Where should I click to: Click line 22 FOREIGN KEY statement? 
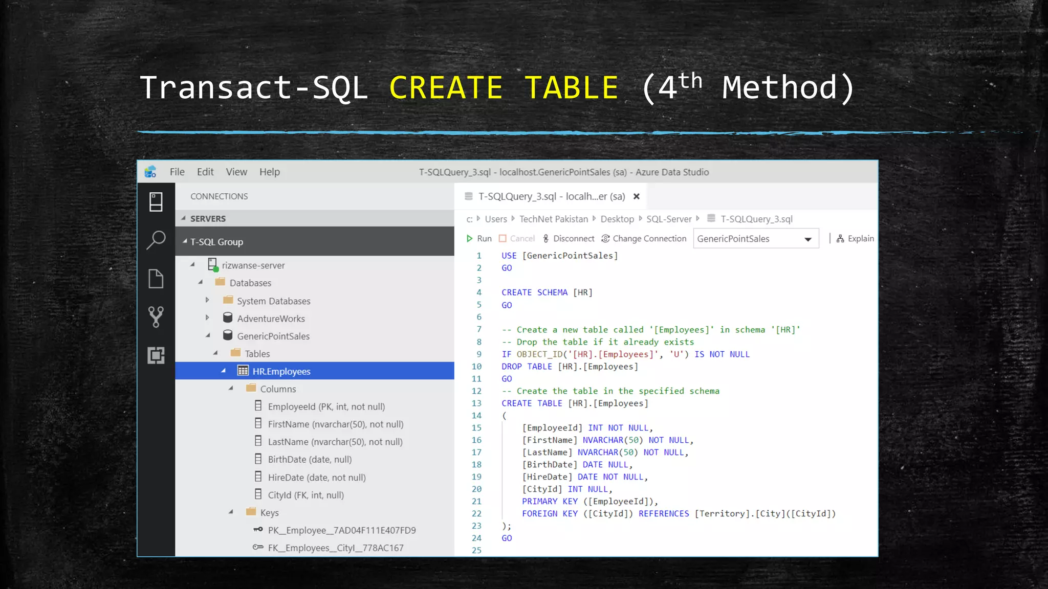(x=679, y=513)
